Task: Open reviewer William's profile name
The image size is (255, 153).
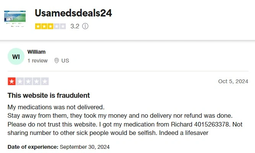Action: (x=36, y=52)
